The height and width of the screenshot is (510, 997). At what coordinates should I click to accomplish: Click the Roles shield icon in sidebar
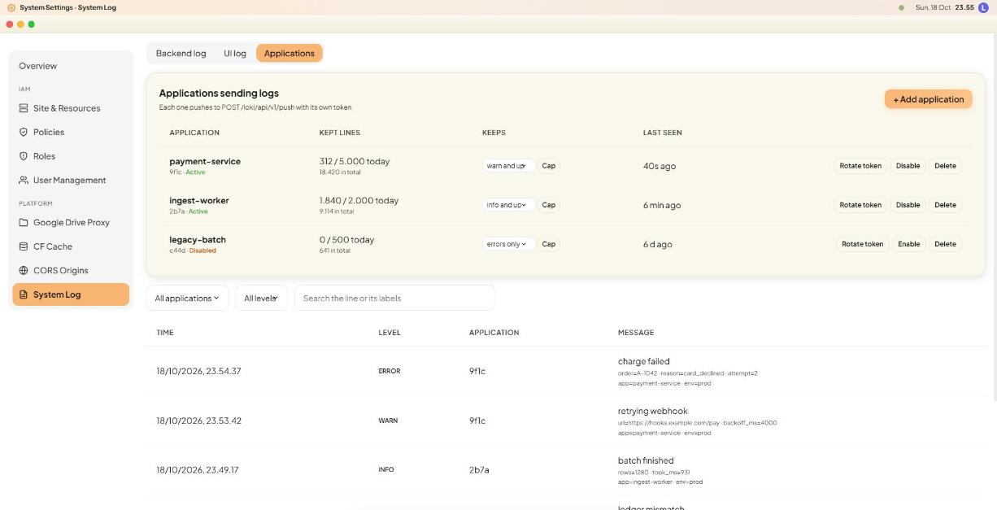[24, 156]
